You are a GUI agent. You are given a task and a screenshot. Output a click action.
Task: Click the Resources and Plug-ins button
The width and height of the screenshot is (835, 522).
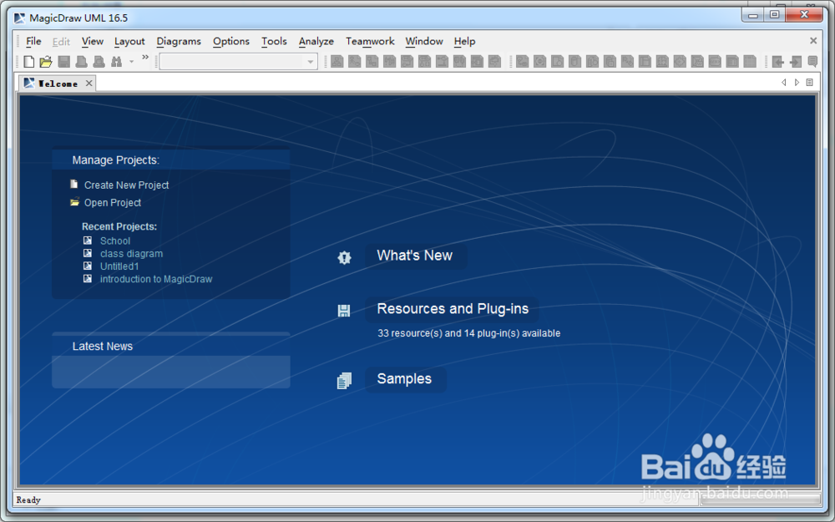(453, 309)
